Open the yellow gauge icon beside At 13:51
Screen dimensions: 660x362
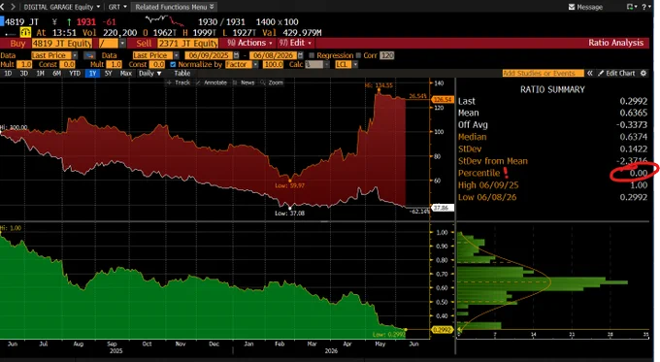click(25, 32)
